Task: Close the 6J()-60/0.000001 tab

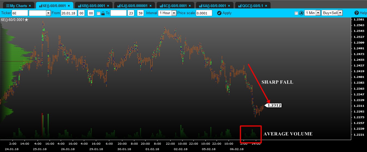Action: [x=150, y=6]
